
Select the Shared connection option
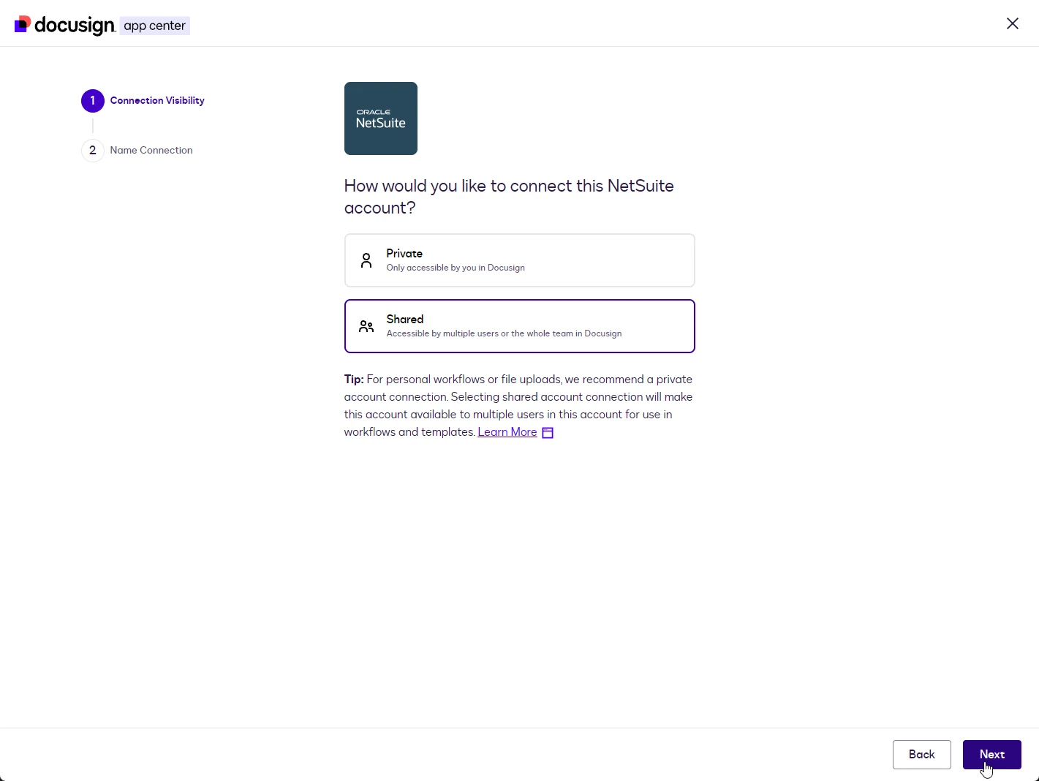[520, 326]
